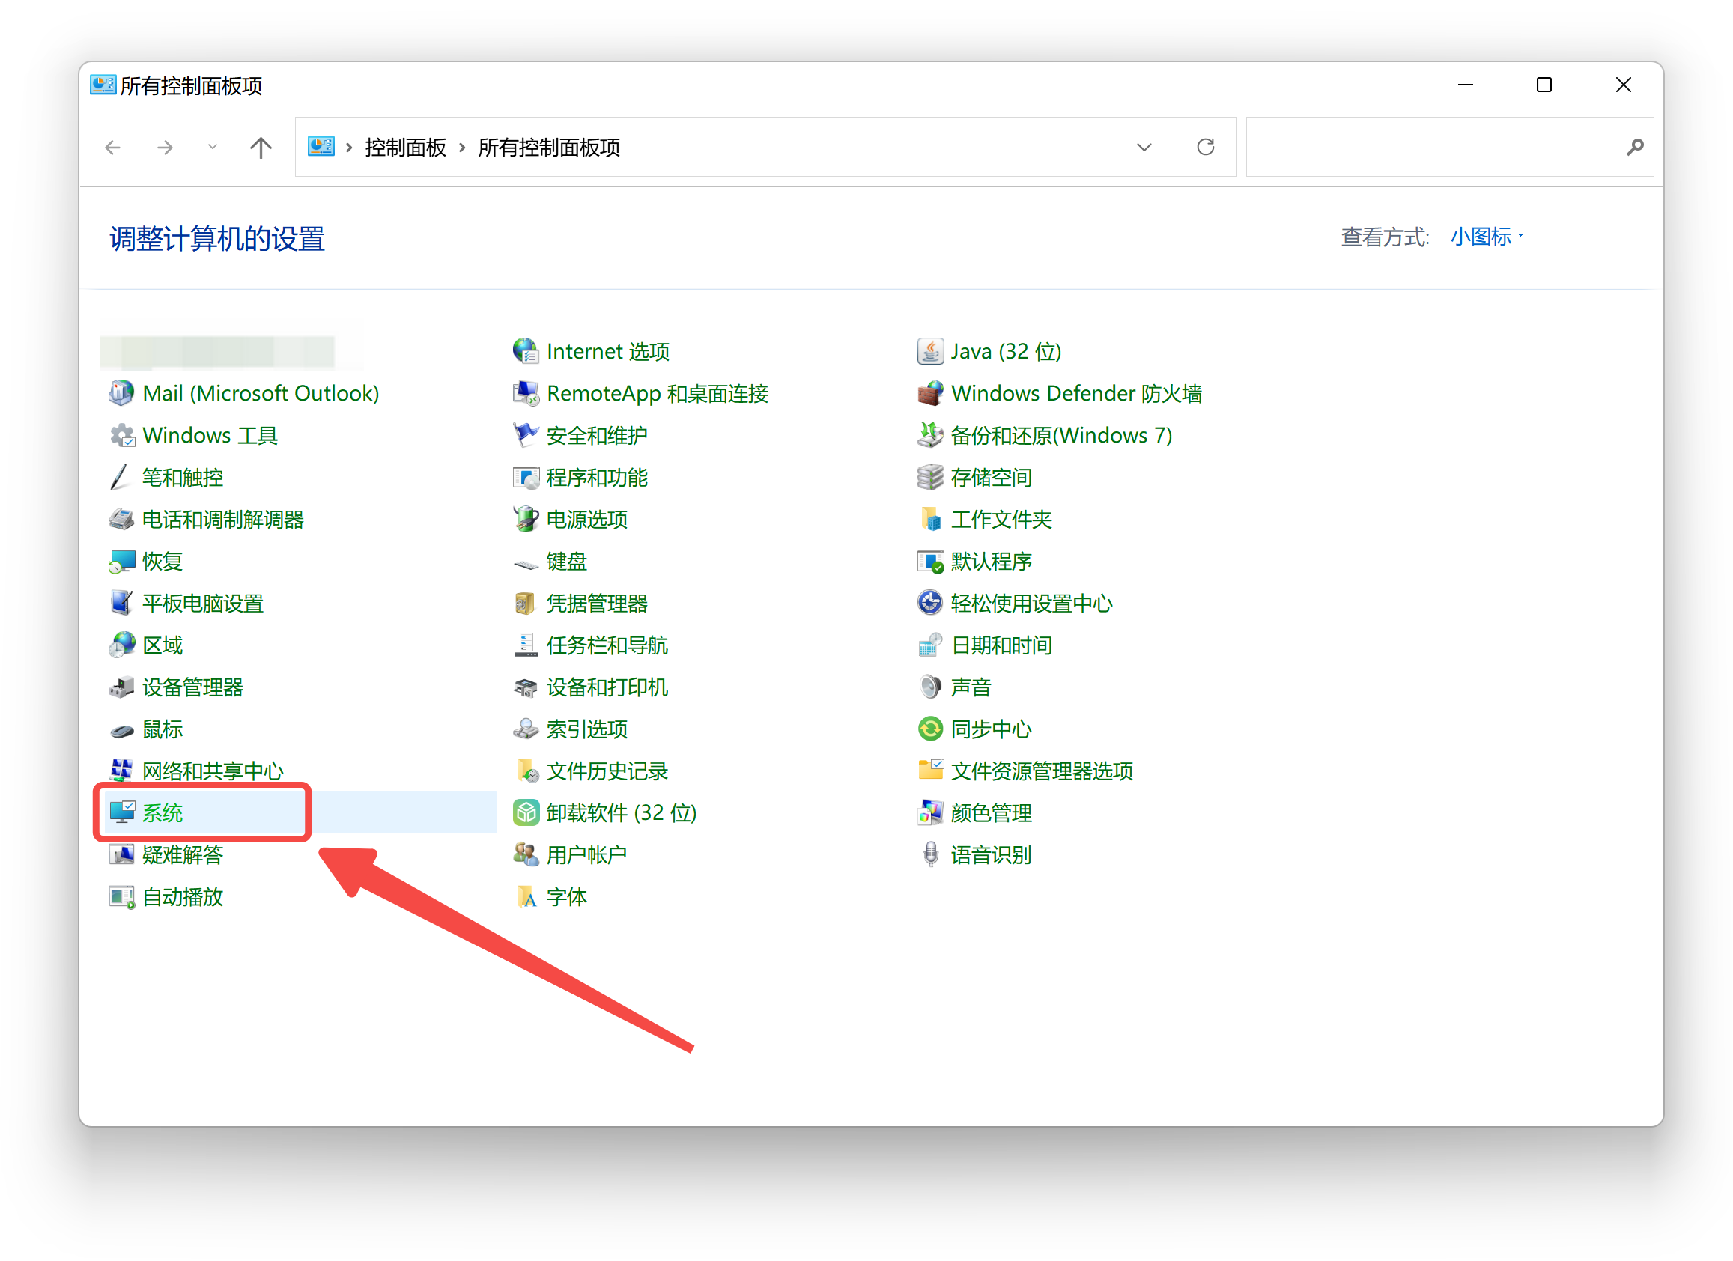Open the 文件资源管理器选项 link

click(1042, 771)
